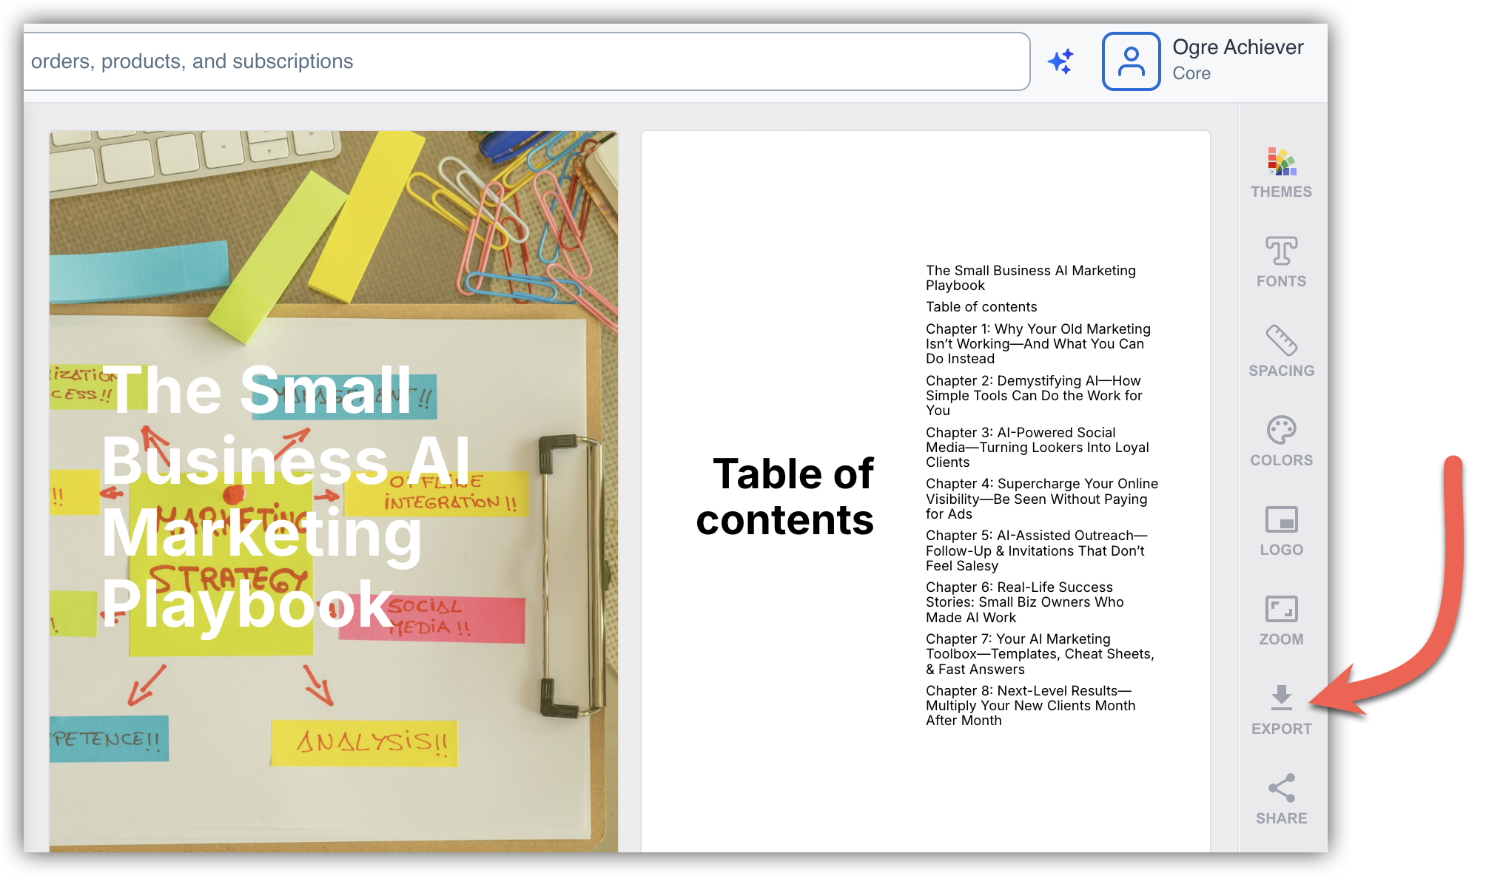Select the Spacing ruler icon
The width and height of the screenshot is (1486, 876).
(1281, 341)
